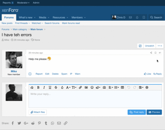This screenshot has width=165, height=130.
Task: Insert an image with the picture icon
Action: (86, 88)
